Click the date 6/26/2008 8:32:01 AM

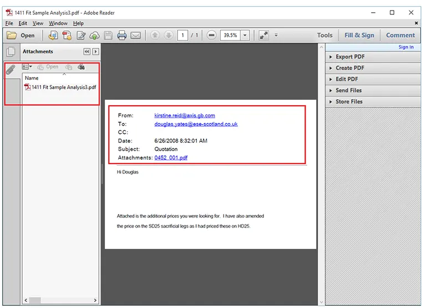tap(181, 141)
